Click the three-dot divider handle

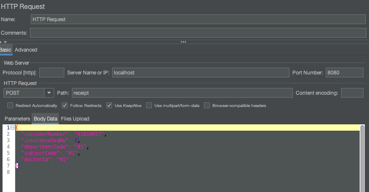point(183,42)
